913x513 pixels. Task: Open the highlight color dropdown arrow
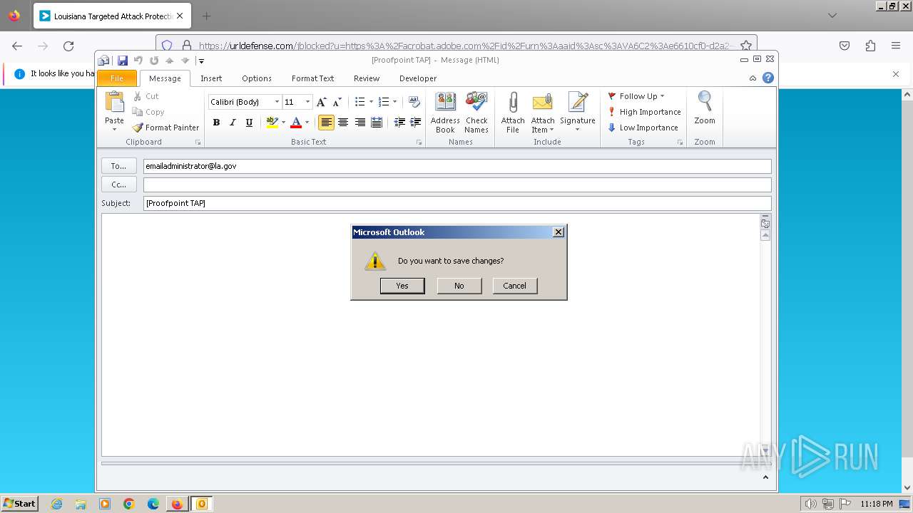coord(283,123)
